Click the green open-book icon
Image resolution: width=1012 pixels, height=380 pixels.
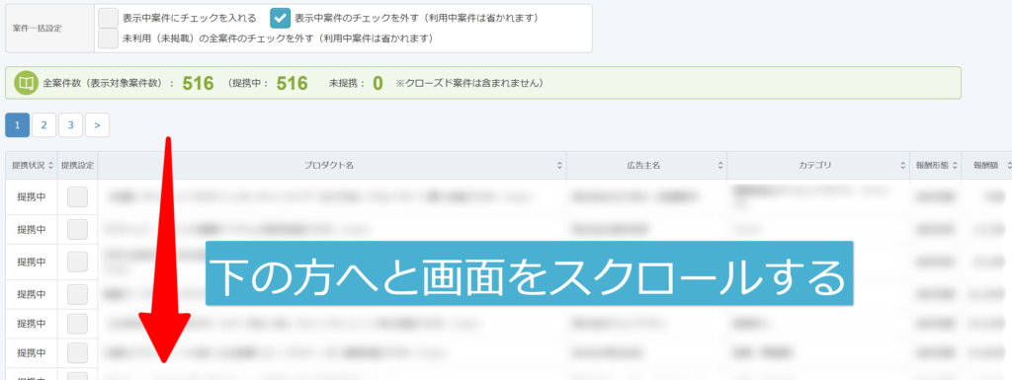tap(27, 83)
